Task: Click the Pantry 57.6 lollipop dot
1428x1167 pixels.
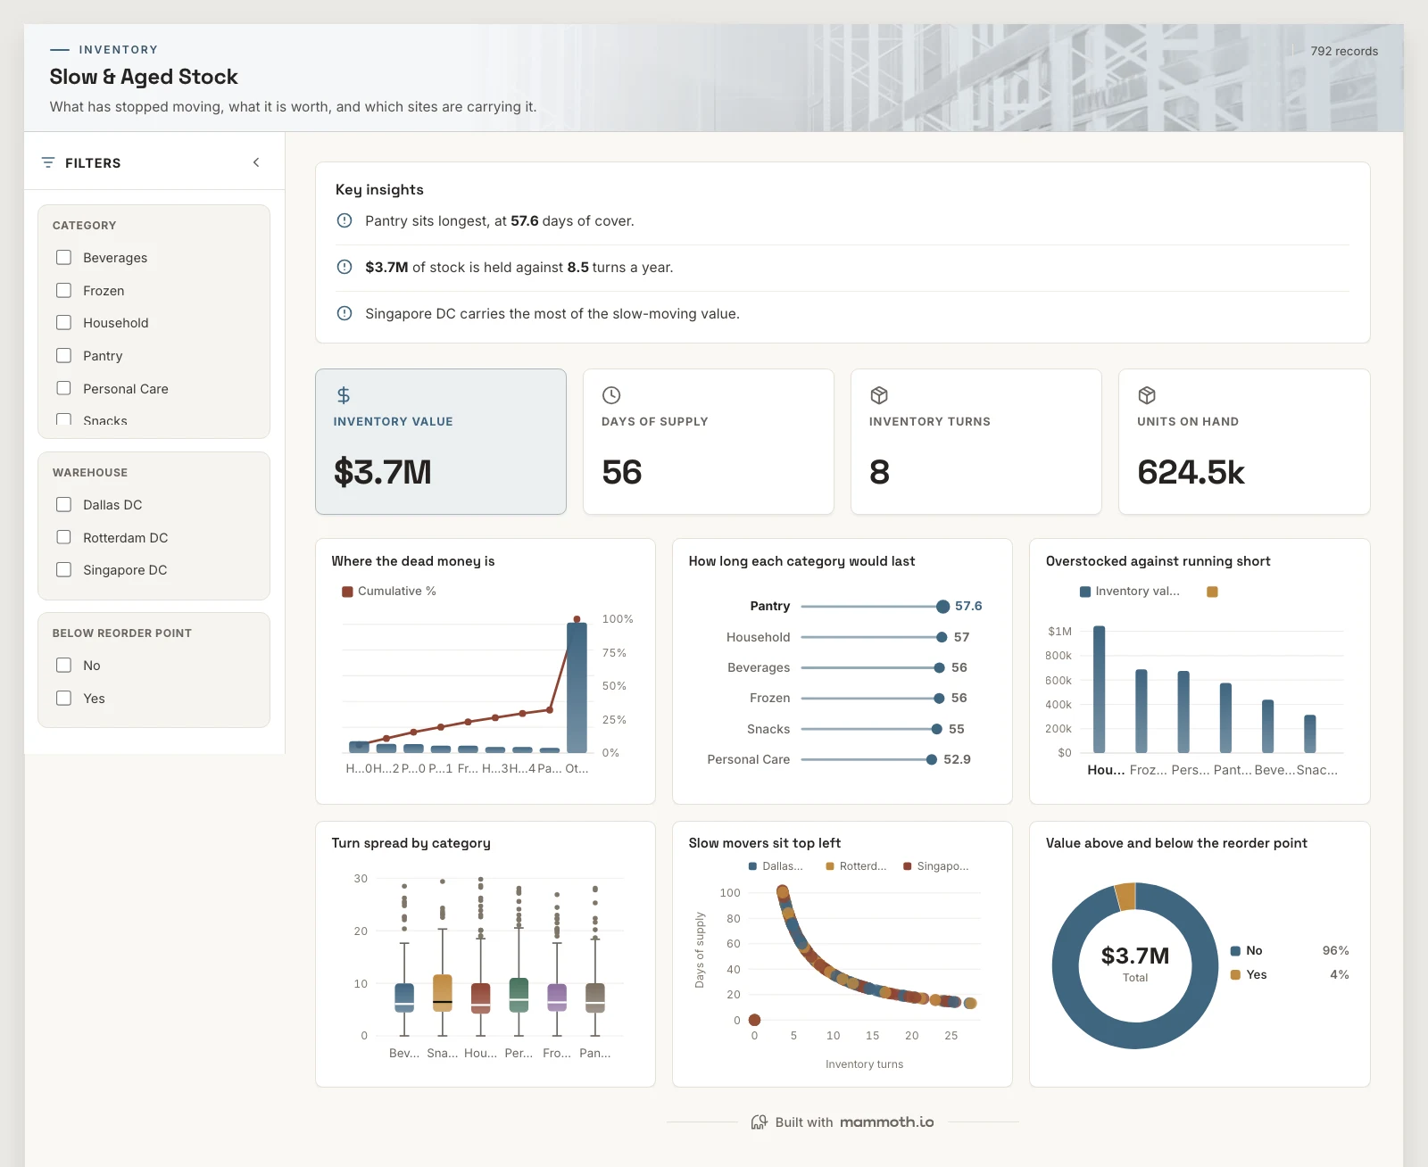Action: (942, 607)
